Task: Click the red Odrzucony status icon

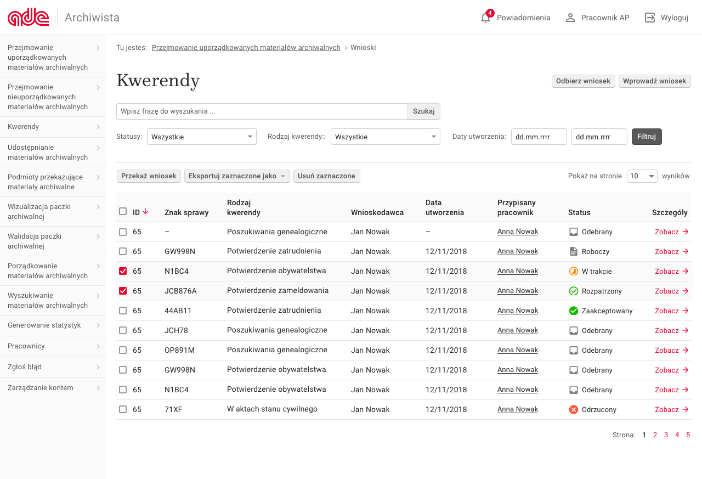Action: point(574,409)
